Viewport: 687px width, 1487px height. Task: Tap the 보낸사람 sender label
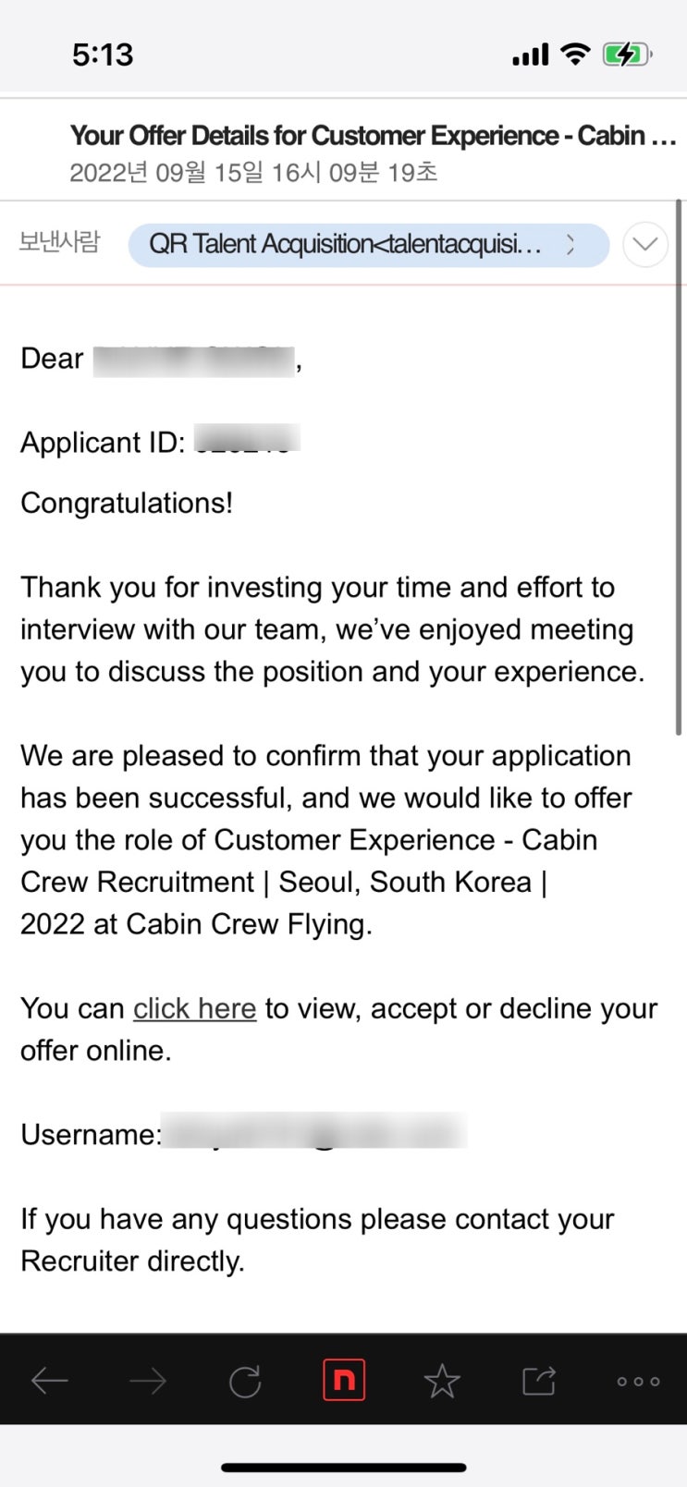(59, 242)
